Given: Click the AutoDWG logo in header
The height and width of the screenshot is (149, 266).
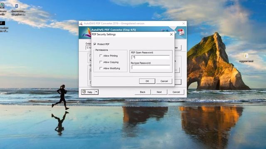Looking at the screenshot, I should (x=87, y=32).
